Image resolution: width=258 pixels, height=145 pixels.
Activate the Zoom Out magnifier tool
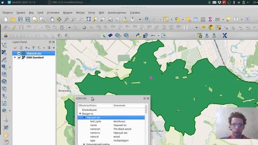click(x=74, y=19)
